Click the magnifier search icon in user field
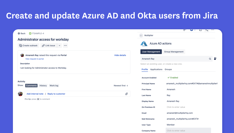This screenshot has width=234, height=133. coord(210,59)
